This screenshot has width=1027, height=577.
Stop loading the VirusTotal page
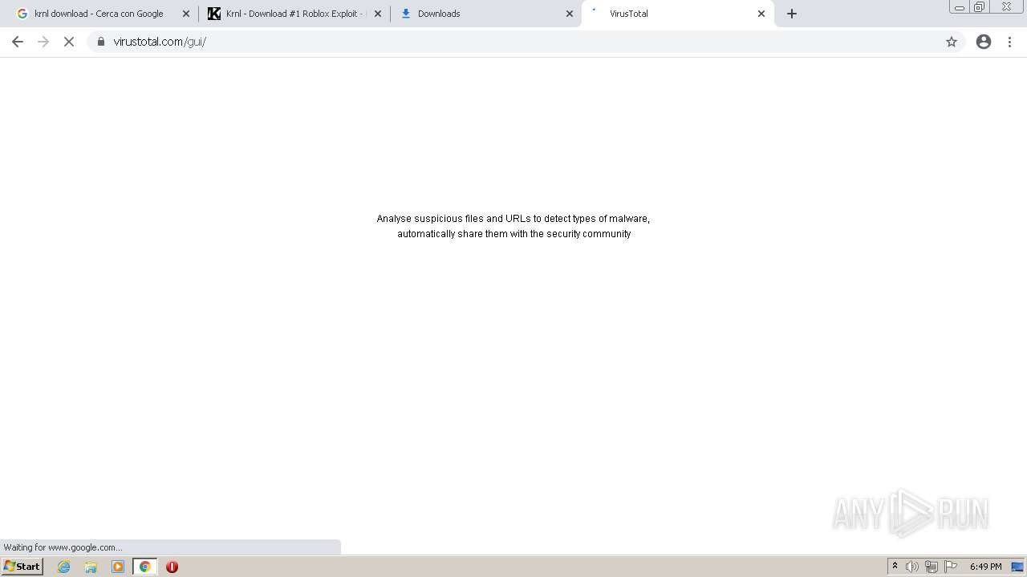point(69,42)
